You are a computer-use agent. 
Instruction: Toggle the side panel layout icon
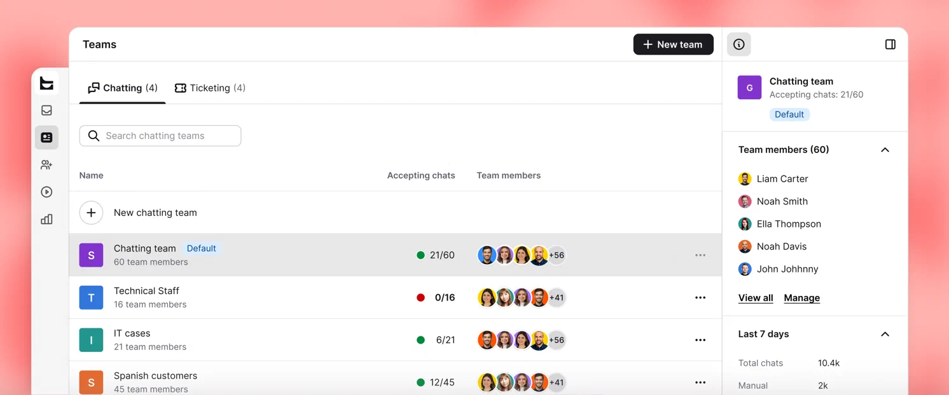point(890,44)
